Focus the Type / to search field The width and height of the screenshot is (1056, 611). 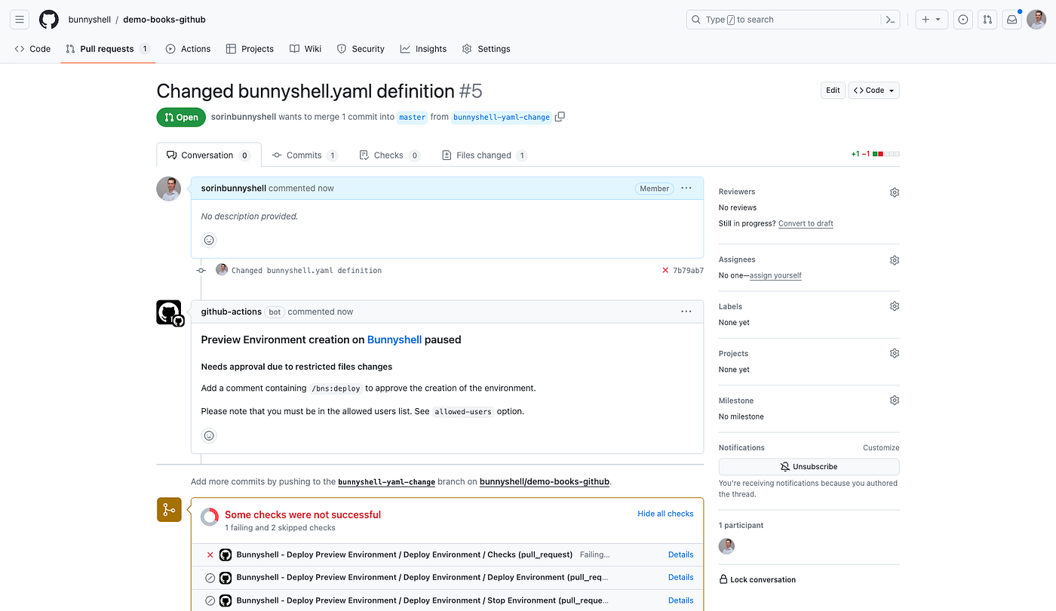[794, 20]
